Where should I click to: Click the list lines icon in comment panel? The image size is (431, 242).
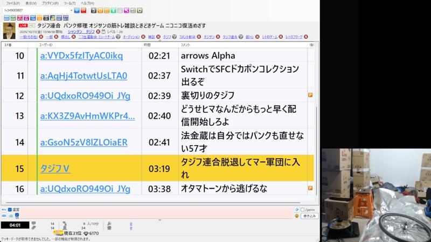tap(11, 216)
